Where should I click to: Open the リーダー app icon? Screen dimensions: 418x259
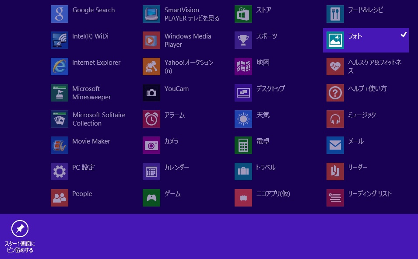335,171
